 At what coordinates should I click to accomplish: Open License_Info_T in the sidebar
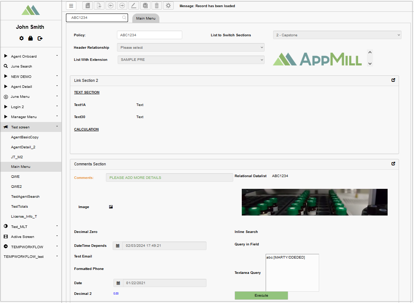24,217
